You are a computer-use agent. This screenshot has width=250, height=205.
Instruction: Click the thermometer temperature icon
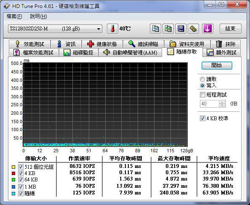tap(112, 29)
